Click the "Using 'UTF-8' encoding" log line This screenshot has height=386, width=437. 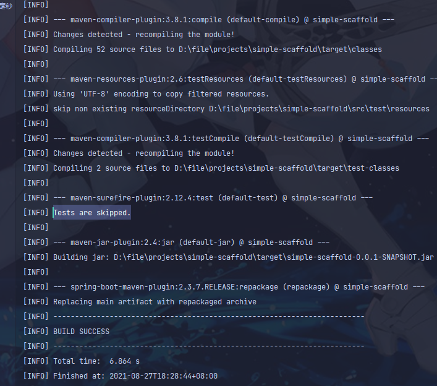coord(161,94)
